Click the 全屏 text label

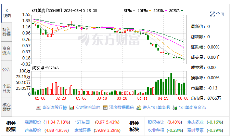point(220,14)
